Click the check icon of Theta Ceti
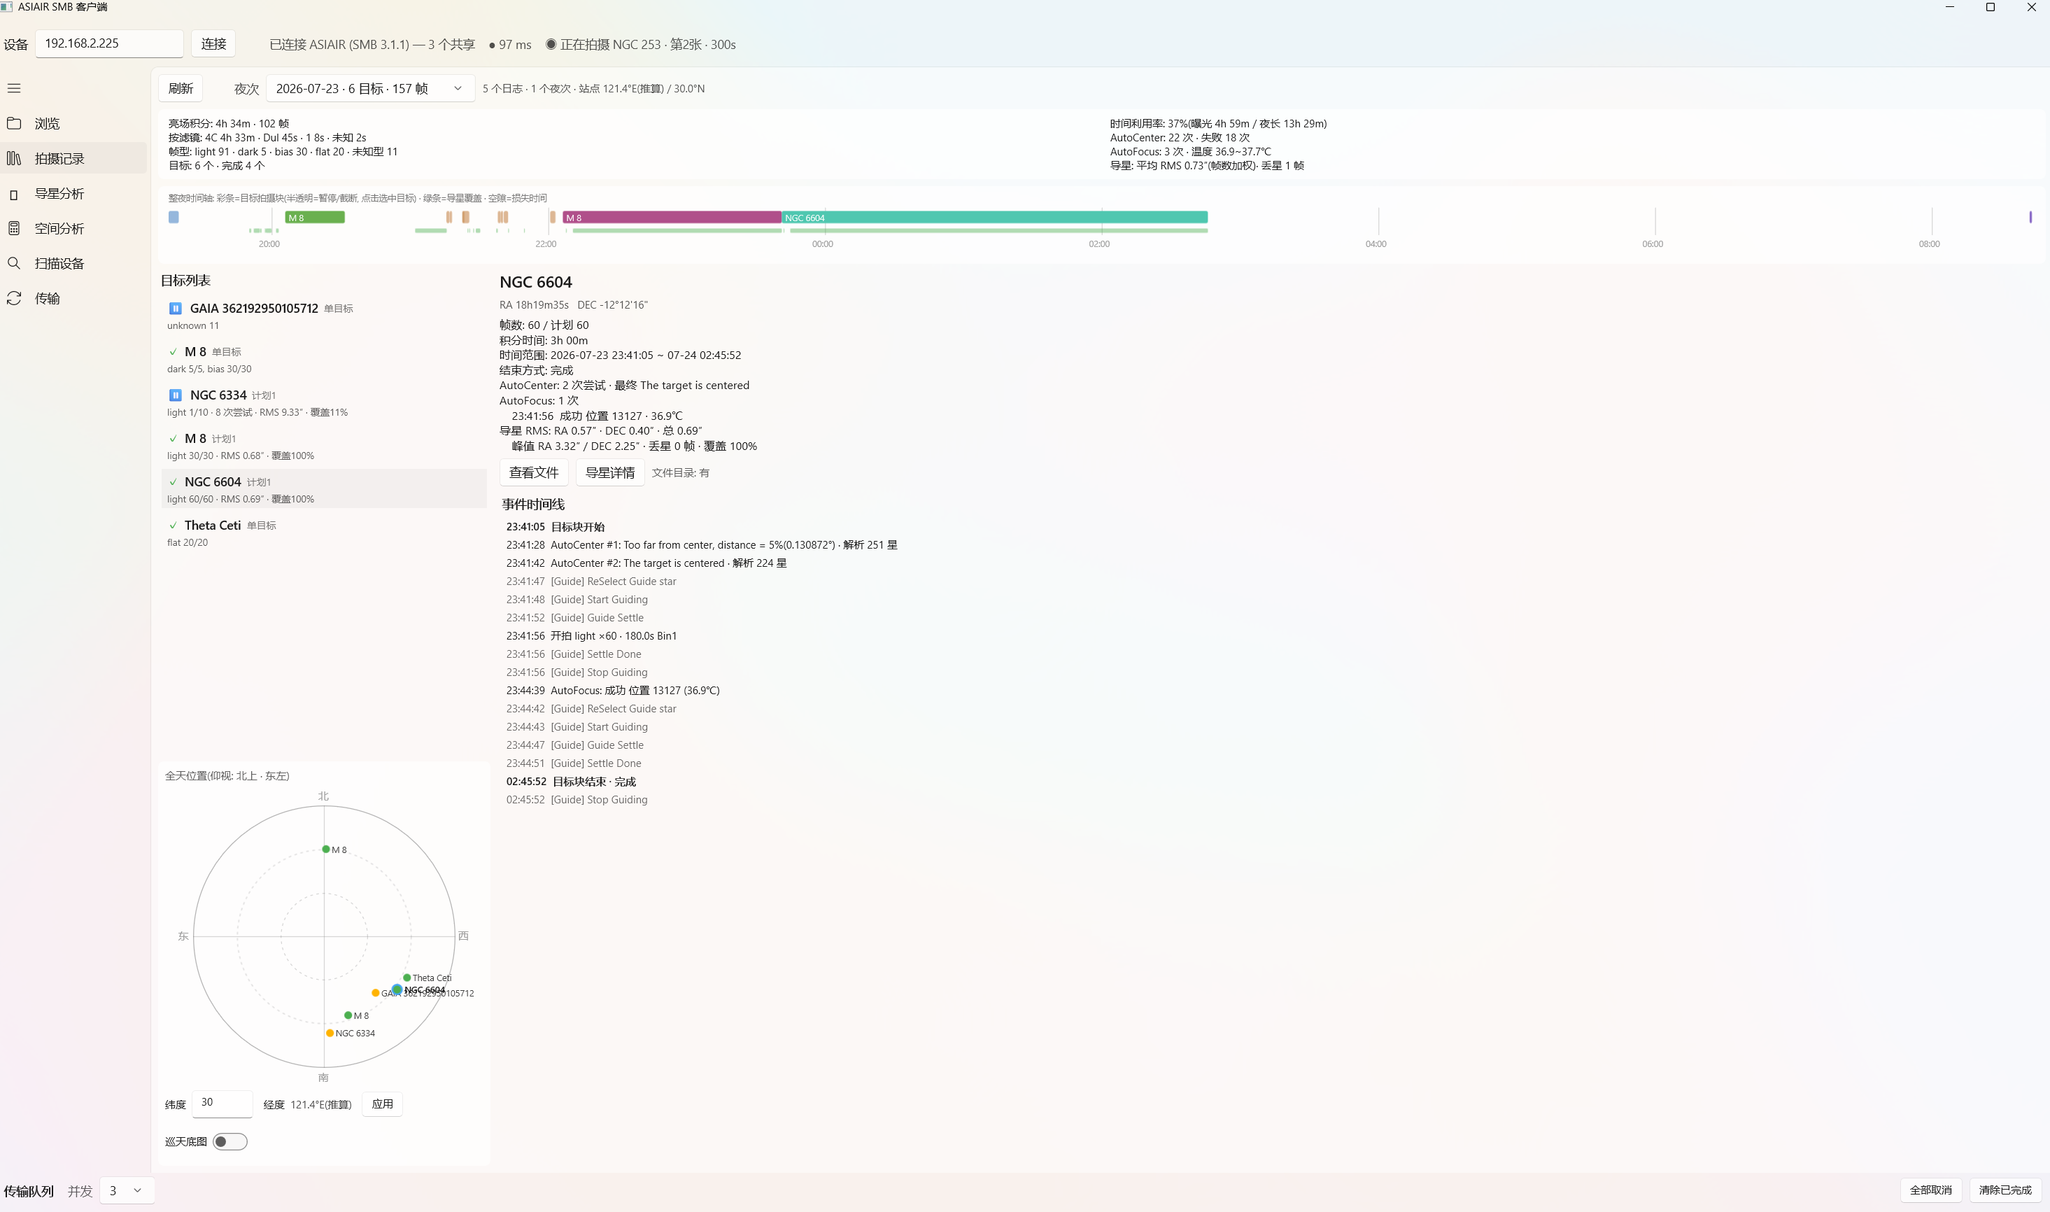 (x=173, y=526)
